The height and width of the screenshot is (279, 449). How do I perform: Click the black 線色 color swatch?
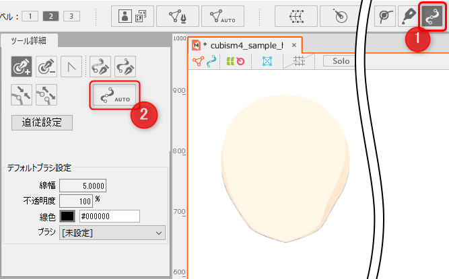[x=67, y=216]
